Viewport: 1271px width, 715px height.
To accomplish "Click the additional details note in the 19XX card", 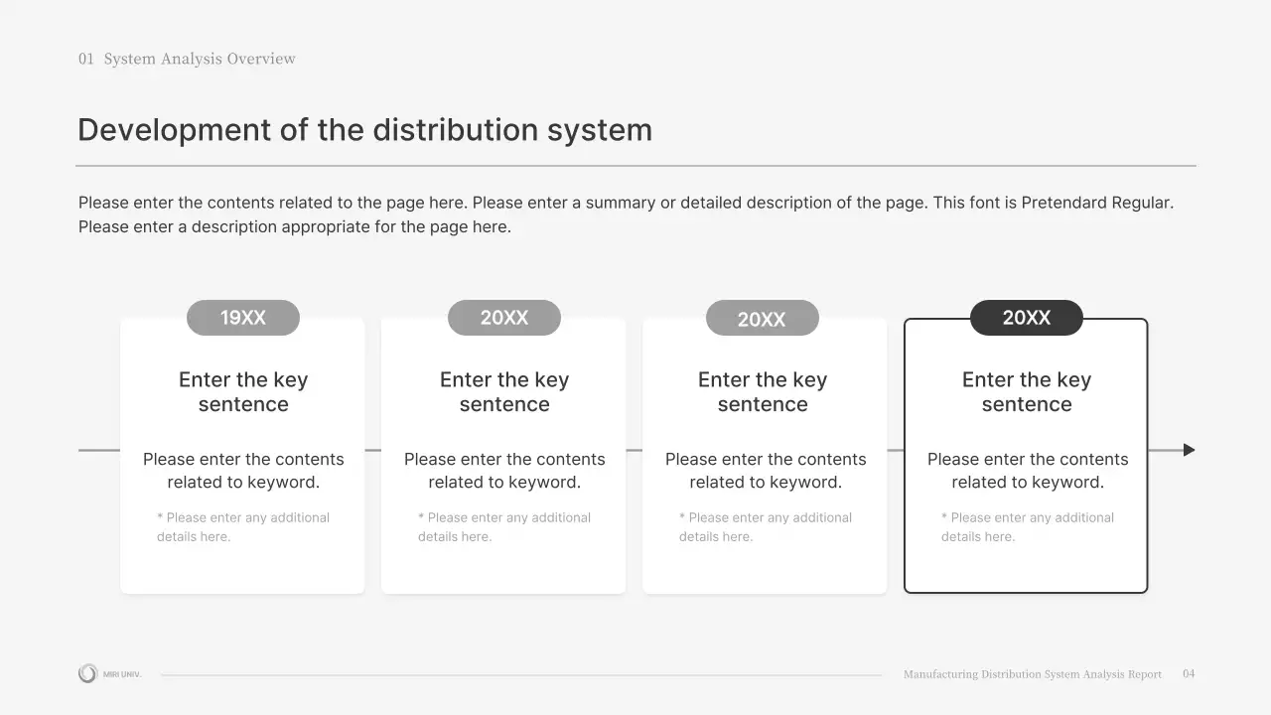I will tap(242, 527).
